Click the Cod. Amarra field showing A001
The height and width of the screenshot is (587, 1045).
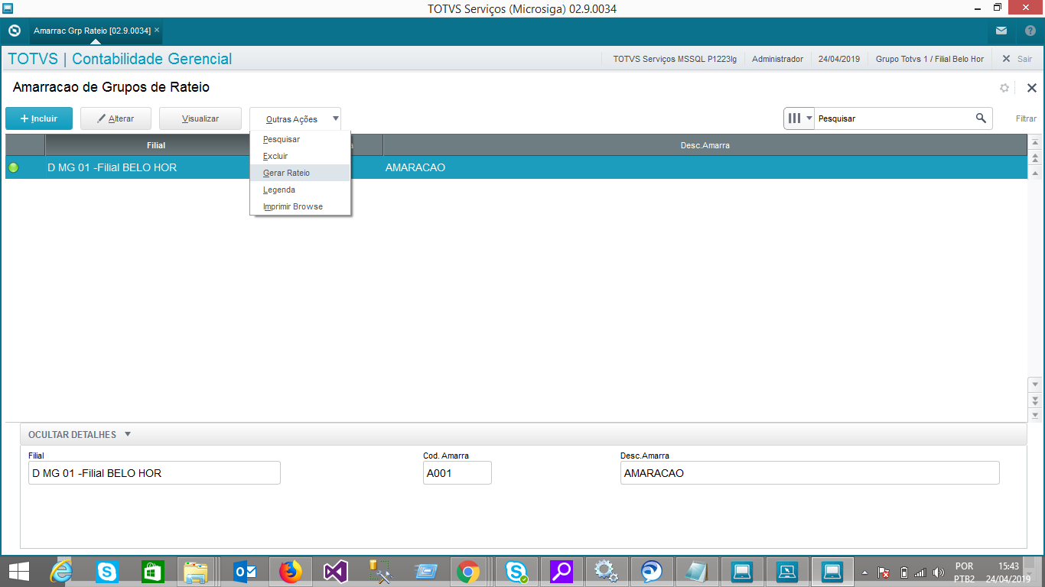[x=457, y=473]
